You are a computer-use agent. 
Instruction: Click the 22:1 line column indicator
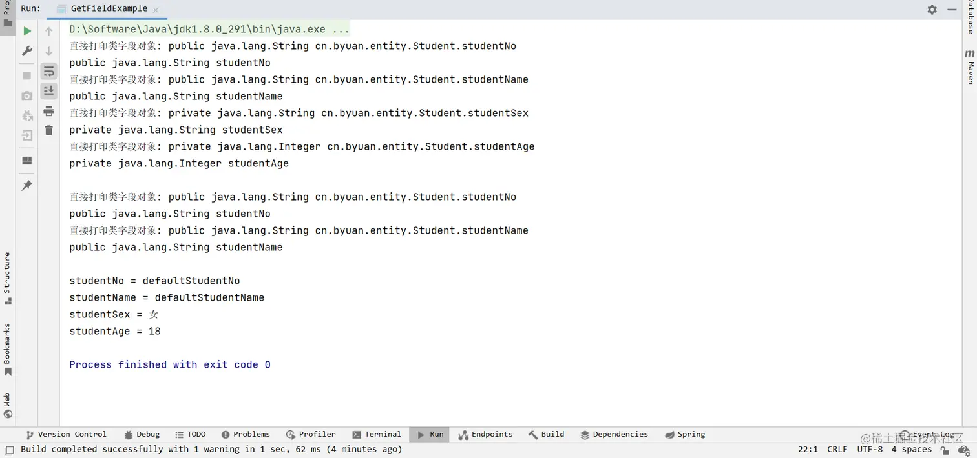808,450
